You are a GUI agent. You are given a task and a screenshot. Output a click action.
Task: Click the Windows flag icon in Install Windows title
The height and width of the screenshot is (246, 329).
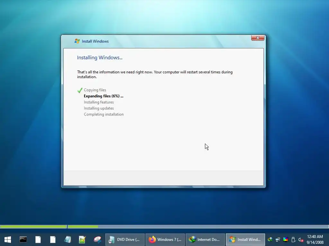coord(77,41)
